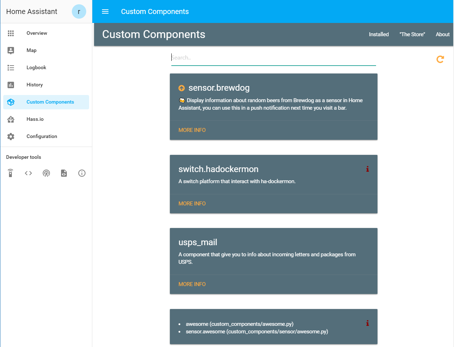Click the update-available icon beside sensor.brewdog

click(182, 88)
